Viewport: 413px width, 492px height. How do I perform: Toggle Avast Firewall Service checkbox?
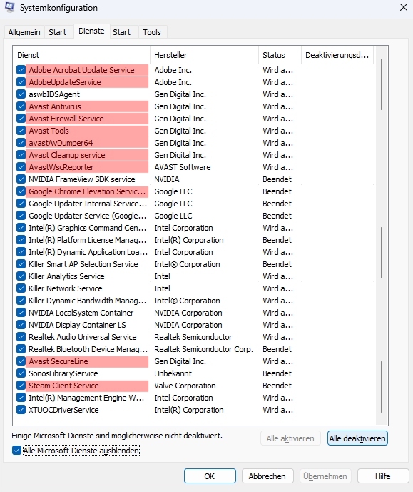21,119
